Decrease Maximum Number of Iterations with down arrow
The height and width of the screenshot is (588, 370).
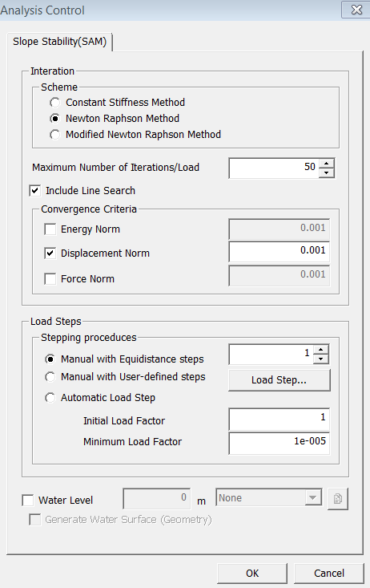click(x=326, y=172)
